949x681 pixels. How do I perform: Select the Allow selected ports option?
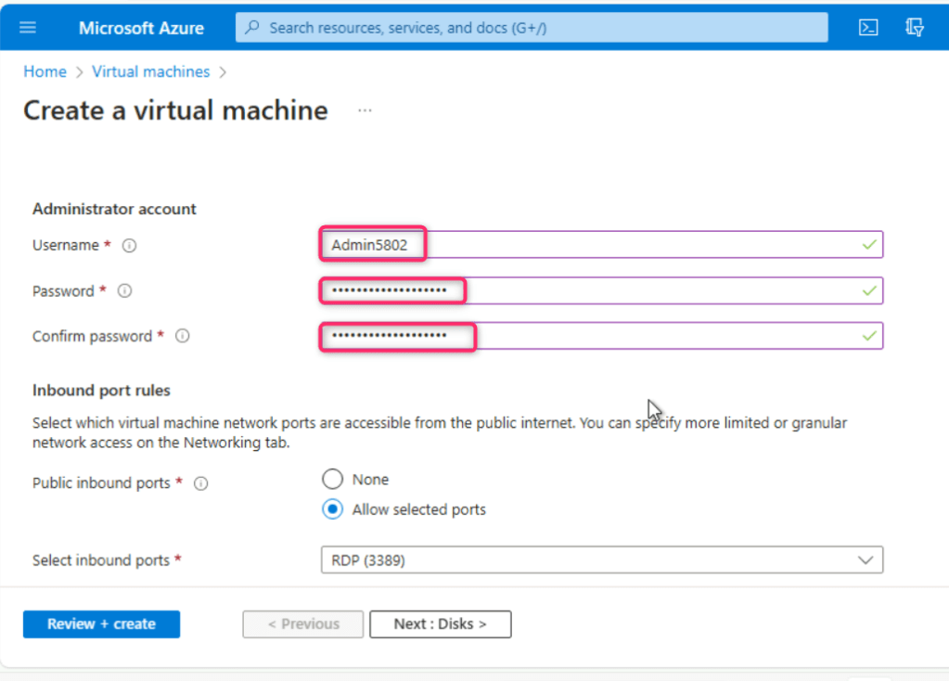332,509
